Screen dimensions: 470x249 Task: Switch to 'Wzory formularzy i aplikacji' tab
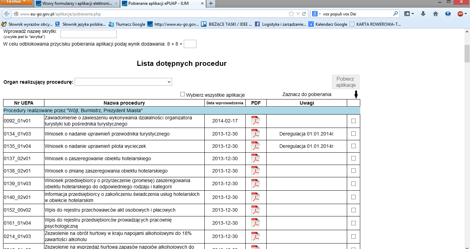(77, 4)
